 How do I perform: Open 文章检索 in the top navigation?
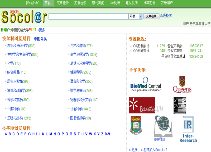point(63,3)
